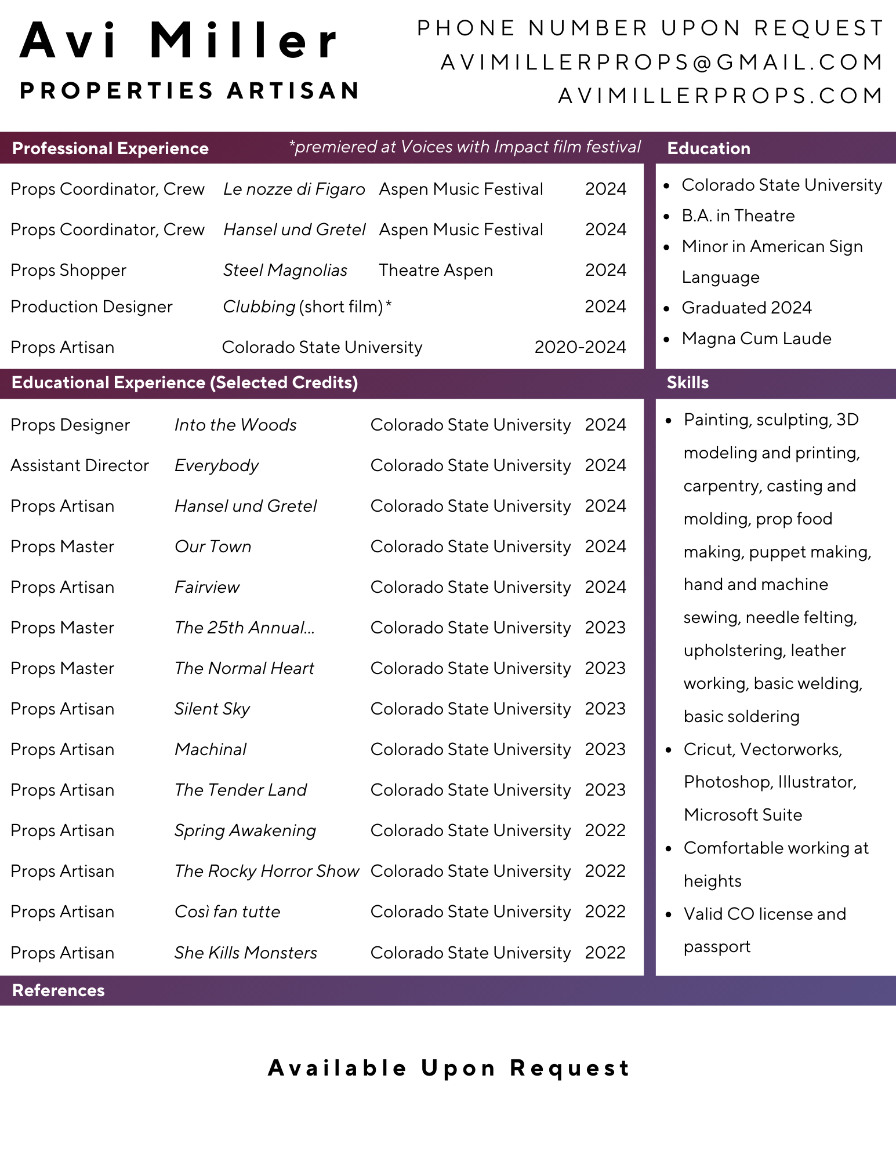The width and height of the screenshot is (896, 1159).
Task: Select the Educational Experience (Selected Credits) header
Action: (x=184, y=383)
